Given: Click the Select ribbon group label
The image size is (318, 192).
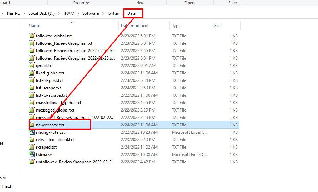Looking at the screenshot, I should [x=233, y=3].
